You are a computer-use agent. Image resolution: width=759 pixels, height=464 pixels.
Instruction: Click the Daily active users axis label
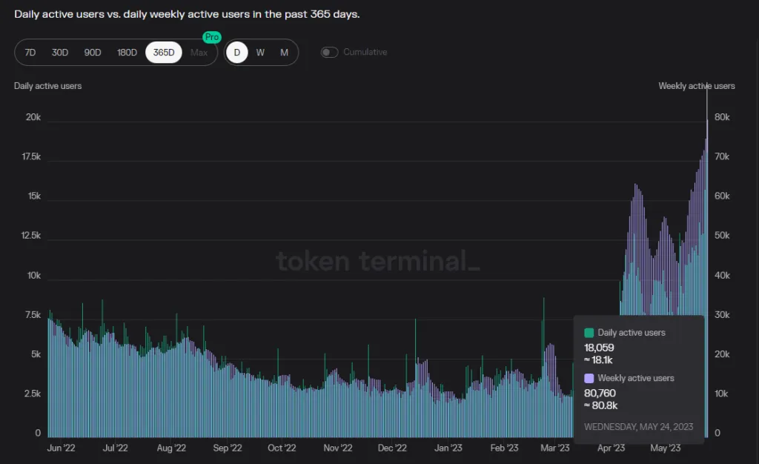pos(47,85)
